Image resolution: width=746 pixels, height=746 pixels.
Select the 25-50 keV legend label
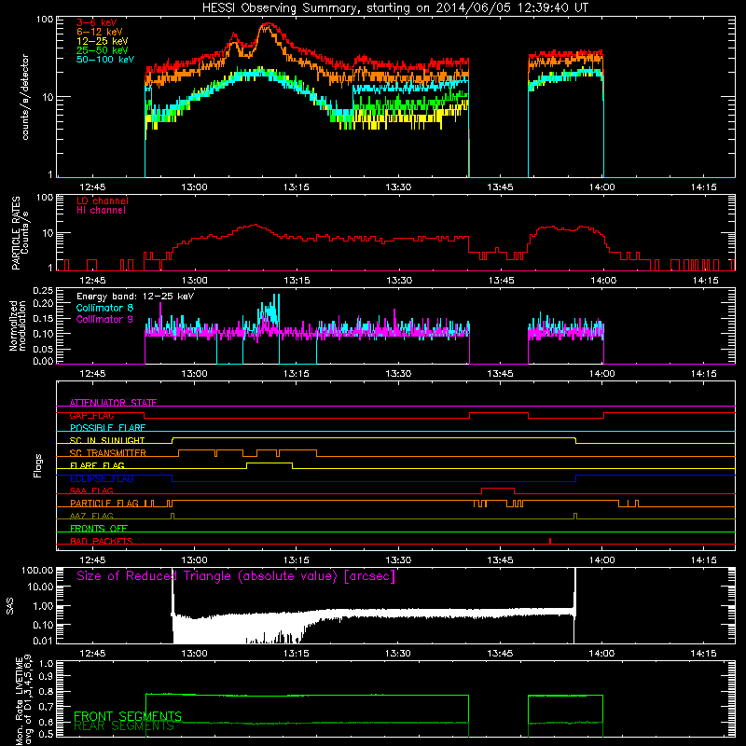coord(103,50)
